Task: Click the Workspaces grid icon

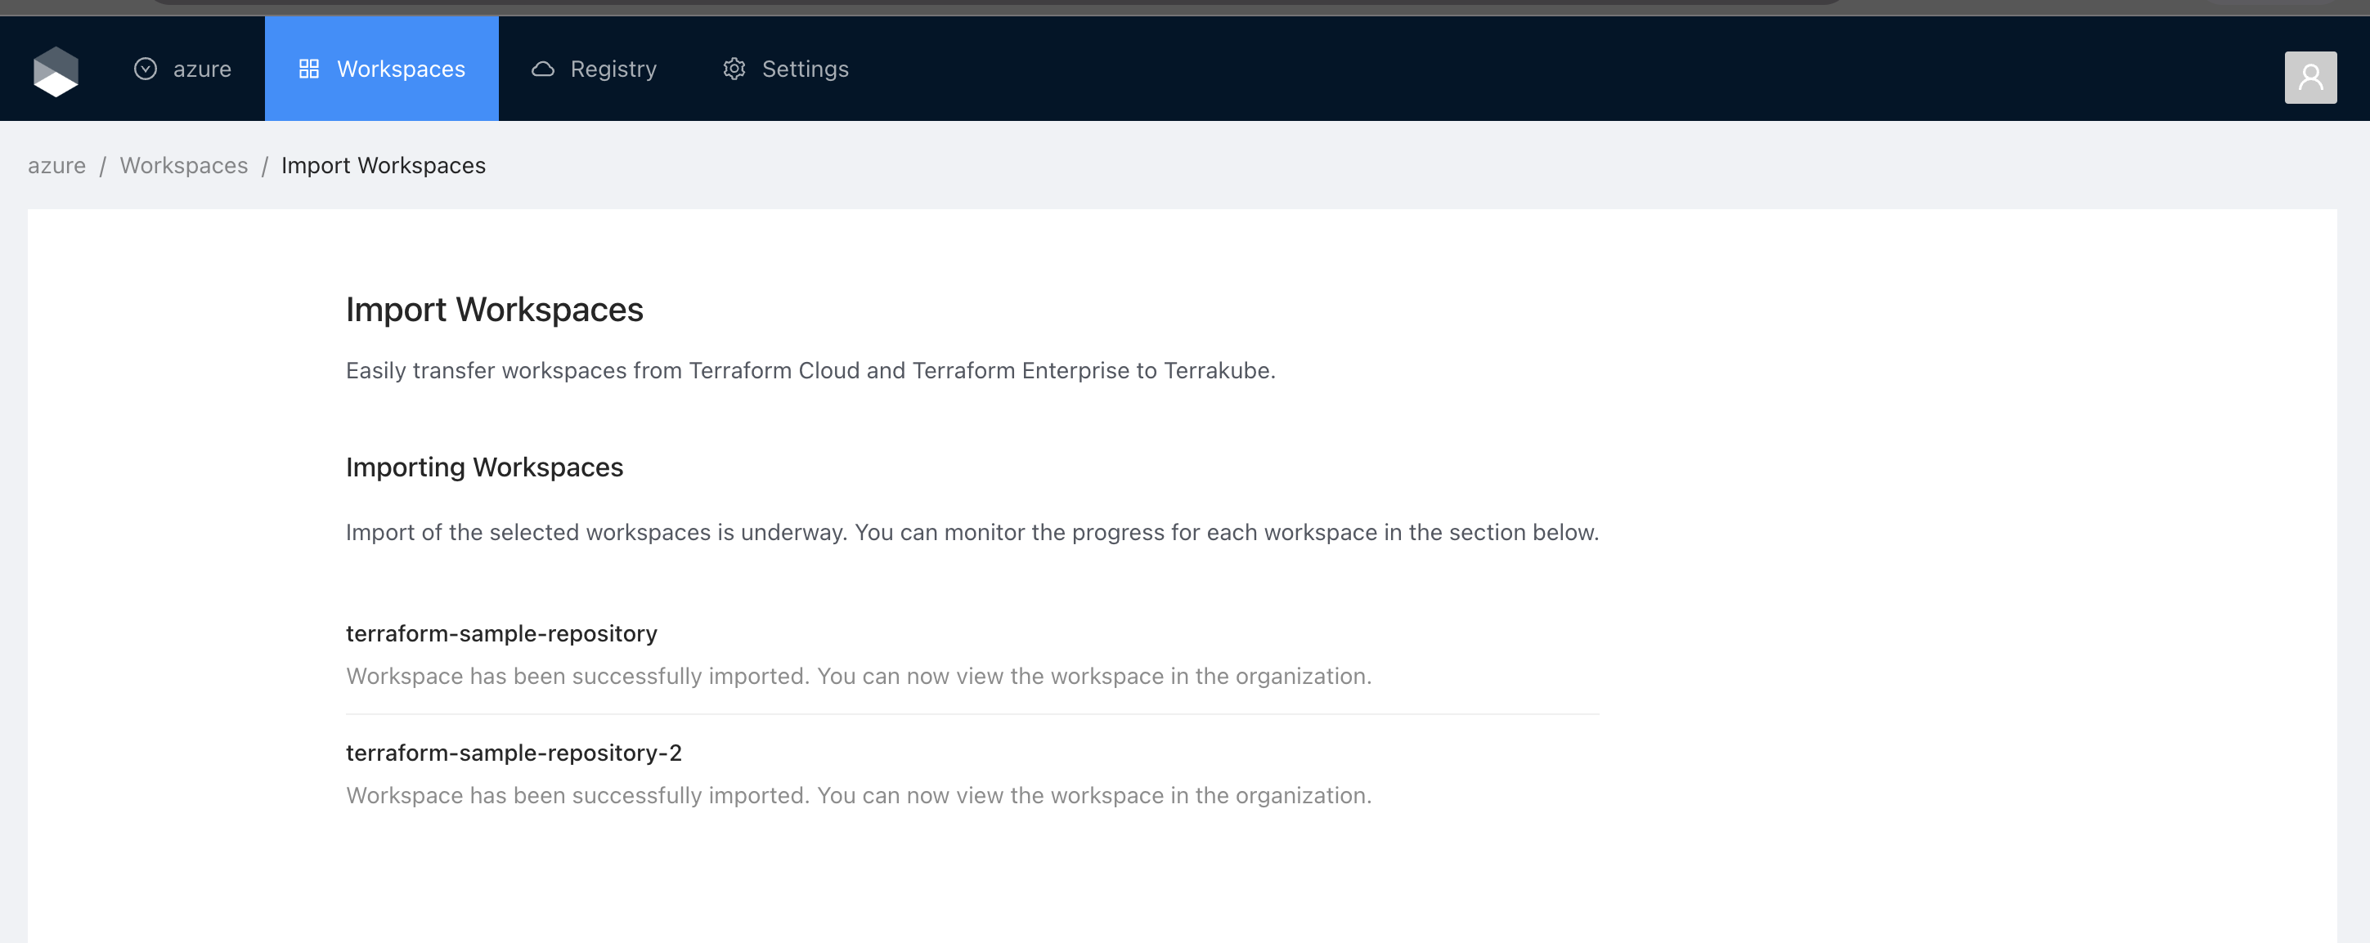Action: click(309, 69)
